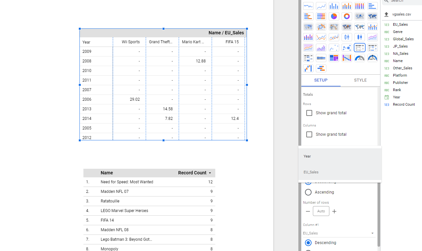Pick the Sankey chart icon

click(x=347, y=58)
